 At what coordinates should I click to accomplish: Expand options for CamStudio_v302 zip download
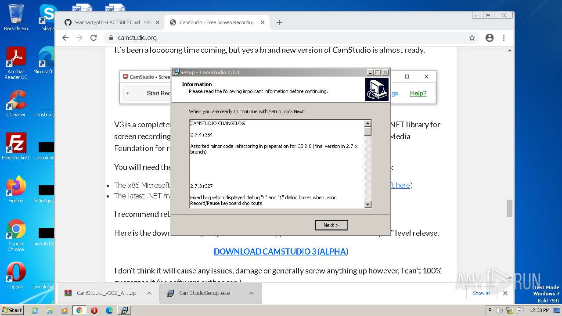click(149, 293)
